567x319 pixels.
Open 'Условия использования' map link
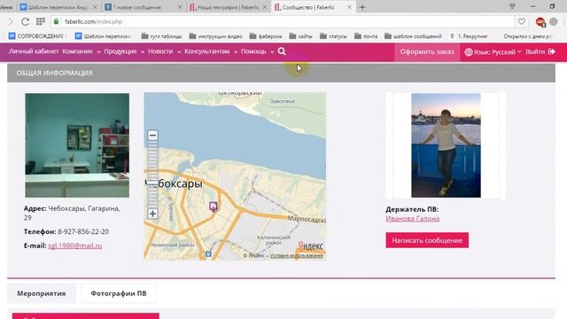point(297,255)
